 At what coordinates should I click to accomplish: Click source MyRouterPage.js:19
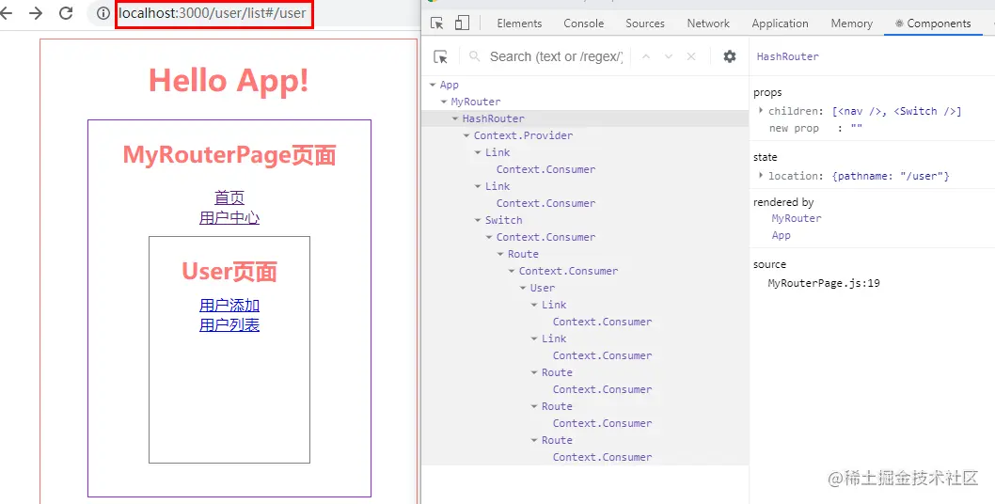[x=824, y=283]
